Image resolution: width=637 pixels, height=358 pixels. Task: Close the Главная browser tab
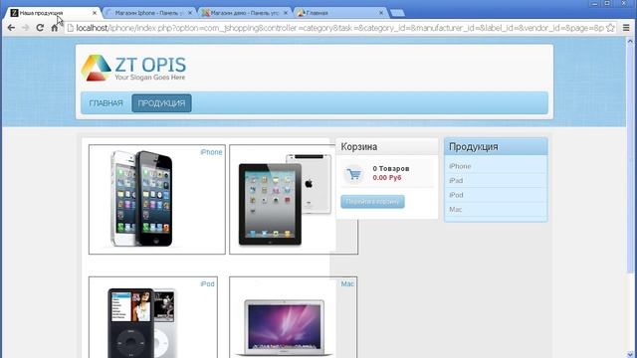tap(381, 13)
